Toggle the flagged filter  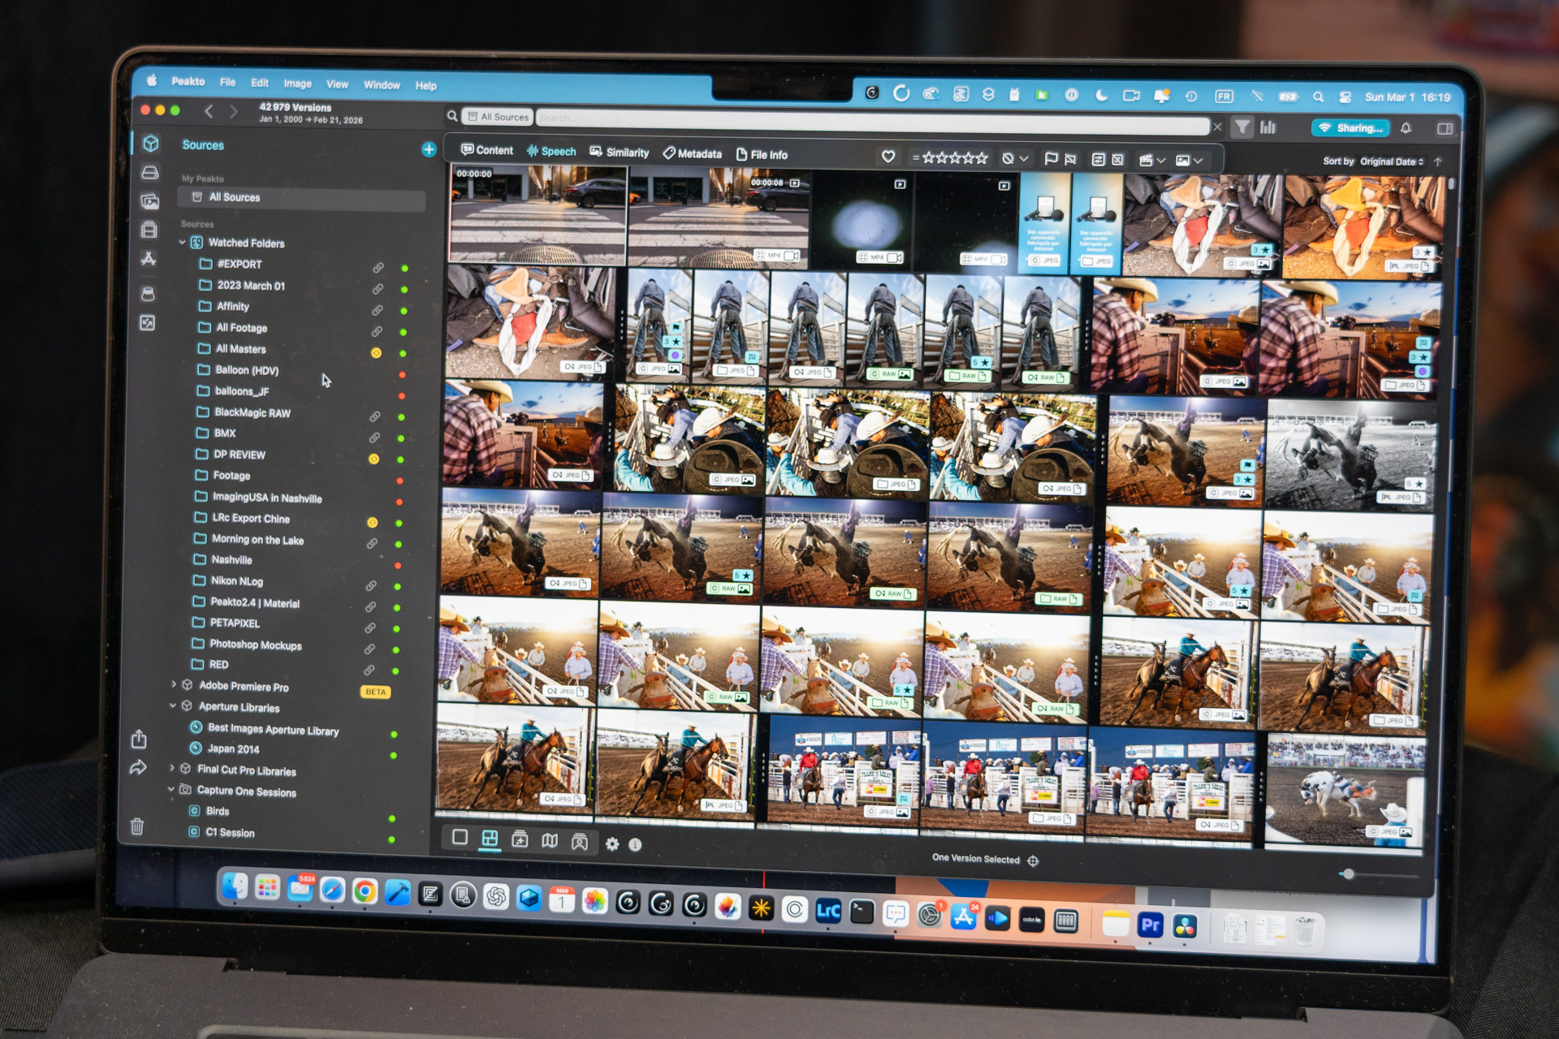coord(1051,158)
